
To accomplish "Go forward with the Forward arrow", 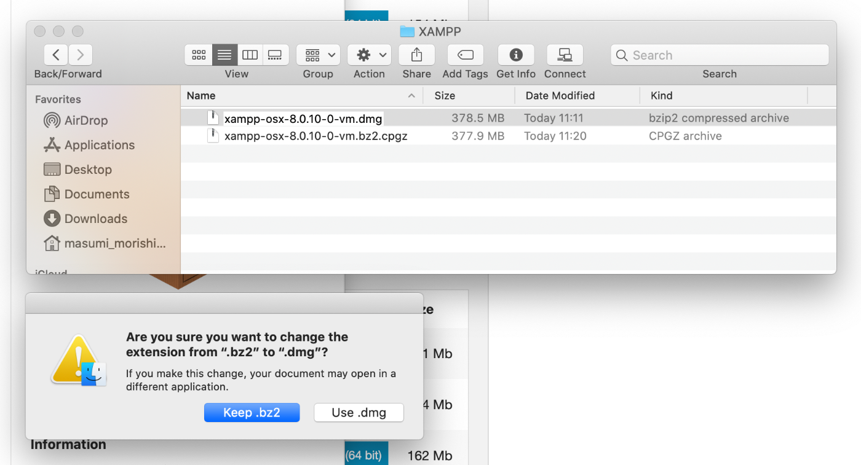I will [x=81, y=55].
